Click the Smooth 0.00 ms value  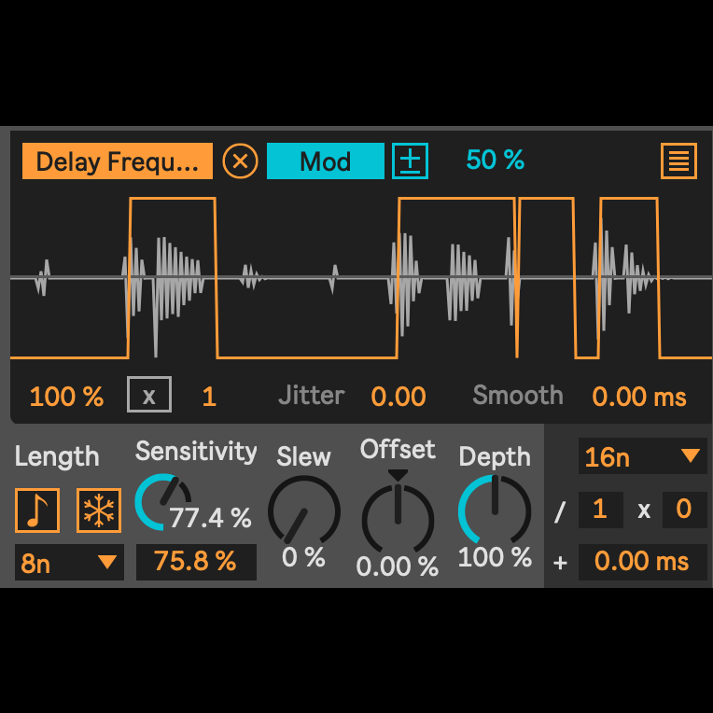tap(639, 397)
